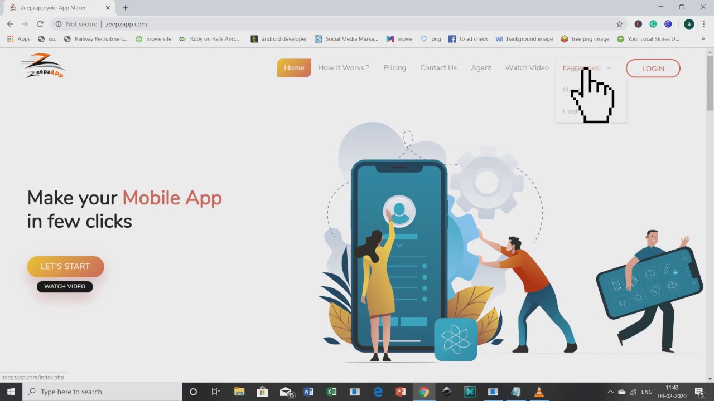Open File Explorer from the taskbar
The height and width of the screenshot is (401, 714).
[x=239, y=392]
